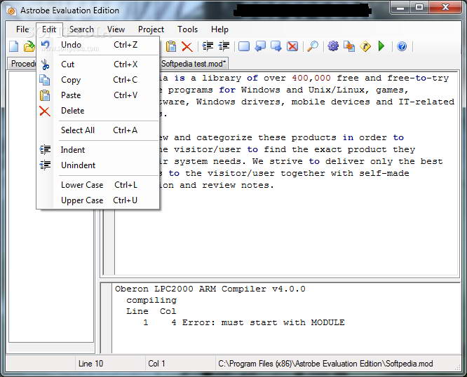Choose Cut from the Edit menu
Image resolution: width=467 pixels, height=377 pixels.
[98, 64]
